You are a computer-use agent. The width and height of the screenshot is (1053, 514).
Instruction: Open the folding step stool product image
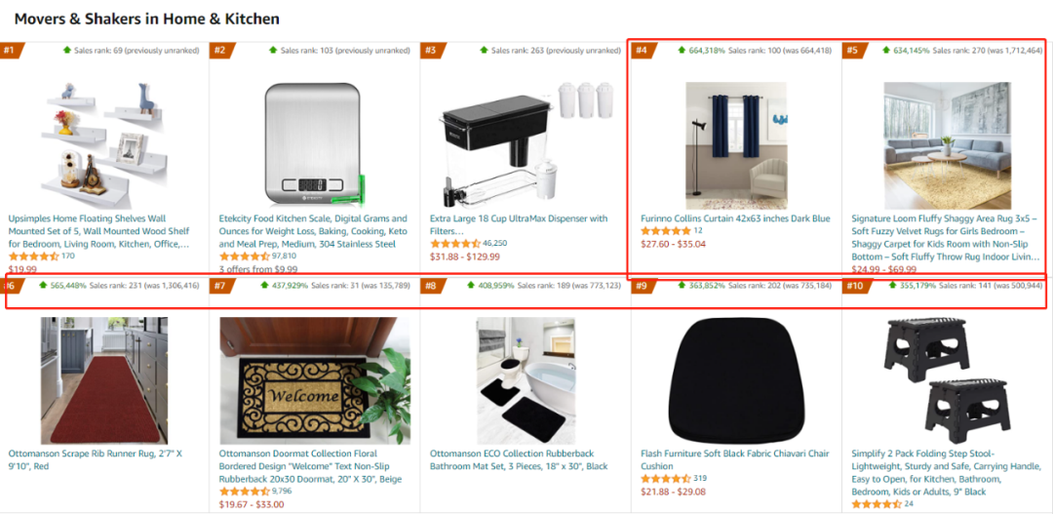click(947, 380)
